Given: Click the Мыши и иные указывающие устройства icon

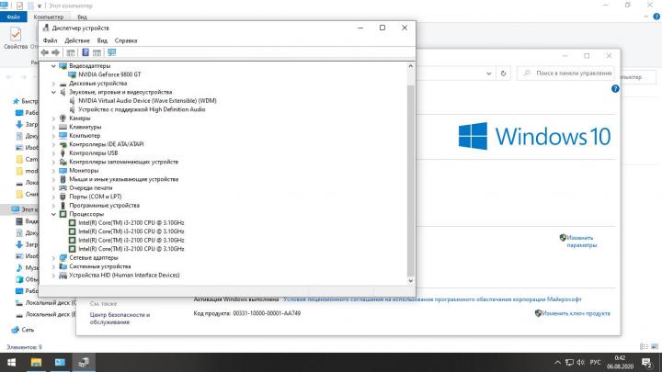Looking at the screenshot, I should coord(63,179).
